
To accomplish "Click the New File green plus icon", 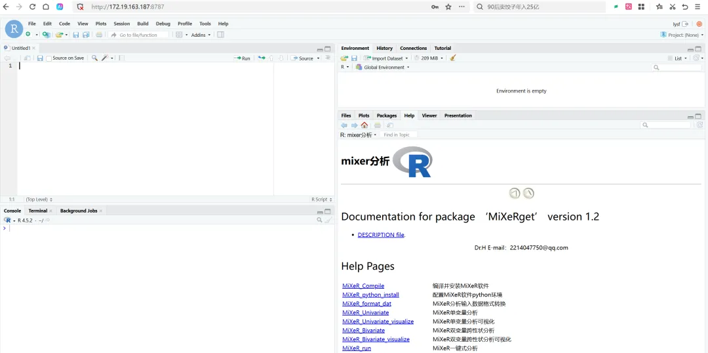I will [x=28, y=35].
